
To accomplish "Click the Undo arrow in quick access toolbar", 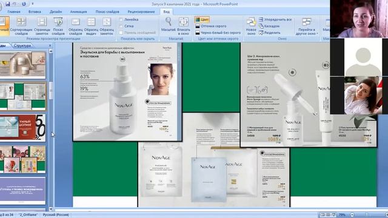I will coord(15,4).
